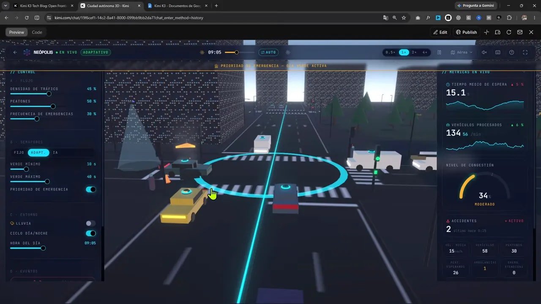Image resolution: width=541 pixels, height=304 pixels.
Task: Close the Kimi preview panel
Action: [x=531, y=32]
